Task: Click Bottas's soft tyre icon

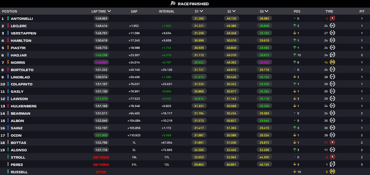Action: point(332,142)
